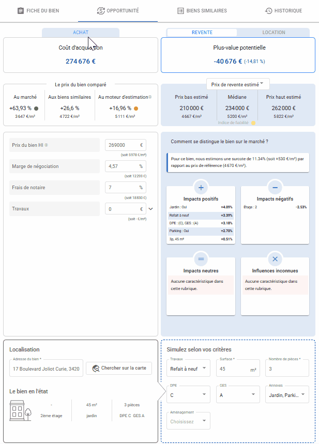Click info icon beside Prix du bien HI
This screenshot has height=444, width=319.
click(46, 145)
